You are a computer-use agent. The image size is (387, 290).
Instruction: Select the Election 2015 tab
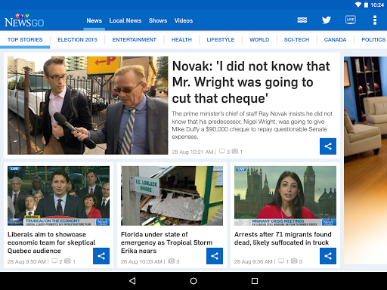click(77, 39)
